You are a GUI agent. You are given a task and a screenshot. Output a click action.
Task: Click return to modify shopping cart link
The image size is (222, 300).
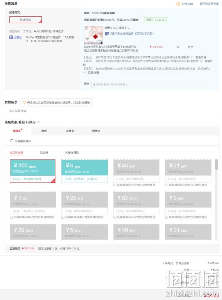(x=209, y=4)
